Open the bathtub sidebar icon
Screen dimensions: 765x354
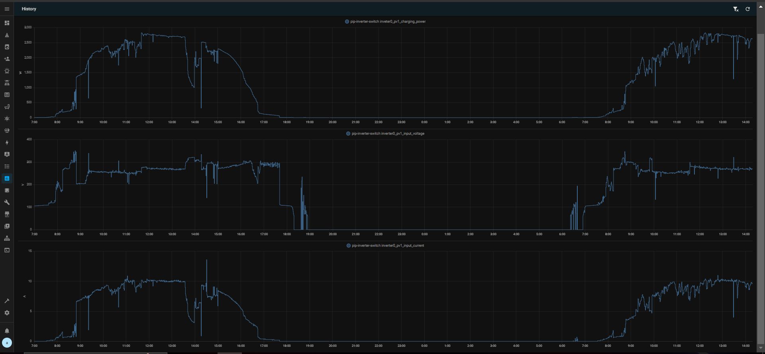point(7,107)
